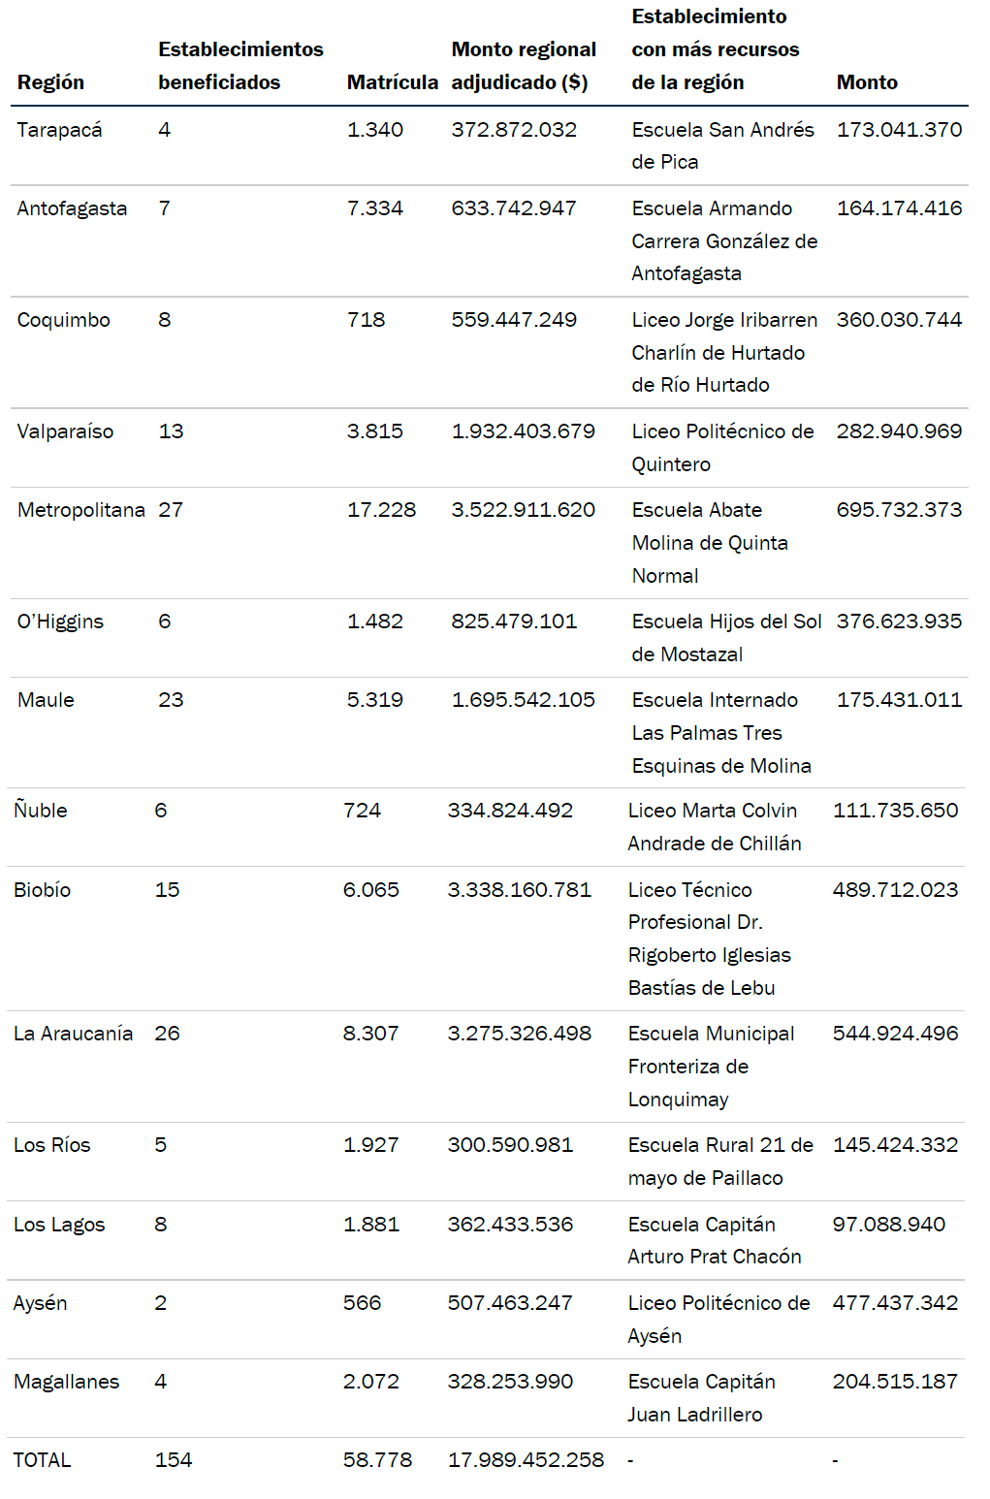Select the Aysén amount 477.437.342
This screenshot has height=1499, width=990.
895,1303
